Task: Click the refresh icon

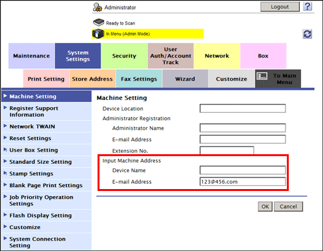Action: click(x=307, y=34)
